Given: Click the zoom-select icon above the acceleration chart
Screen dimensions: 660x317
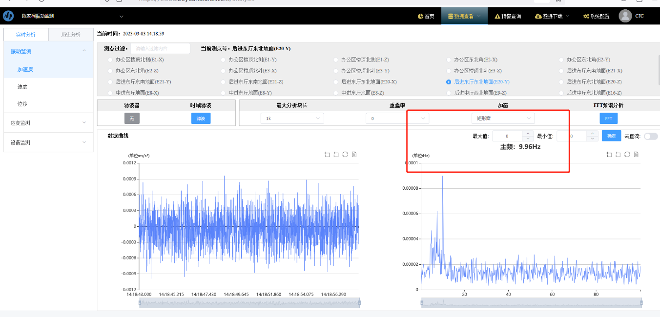Looking at the screenshot, I should [x=327, y=155].
